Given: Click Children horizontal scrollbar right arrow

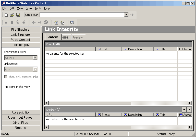Looking at the screenshot, I should pyautogui.click(x=190, y=127).
